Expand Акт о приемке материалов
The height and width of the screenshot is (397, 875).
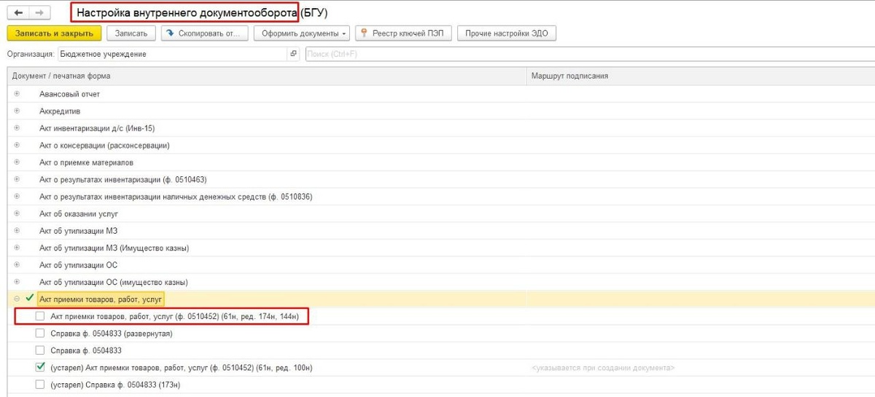coord(17,162)
